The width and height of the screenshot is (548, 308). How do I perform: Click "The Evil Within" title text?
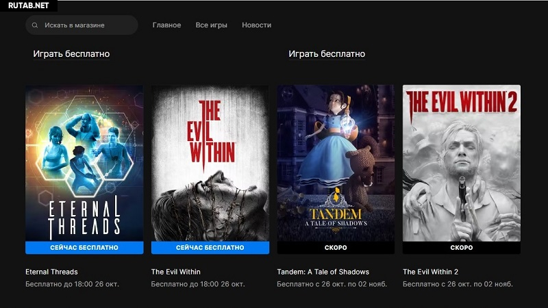point(175,272)
